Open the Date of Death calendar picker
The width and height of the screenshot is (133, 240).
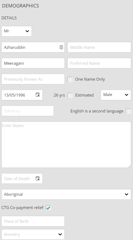point(37,178)
